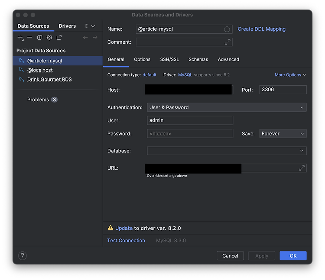Click the default connection type link
This screenshot has height=280, width=325.
click(149, 75)
